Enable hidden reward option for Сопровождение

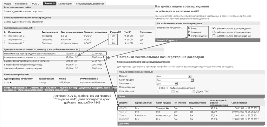tap(214, 36)
